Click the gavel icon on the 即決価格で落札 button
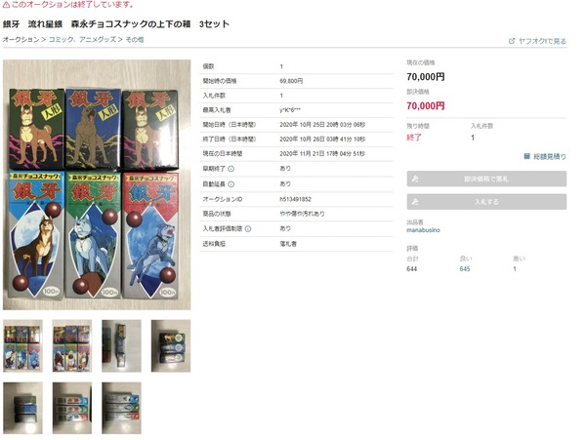The image size is (586, 440). point(415,180)
